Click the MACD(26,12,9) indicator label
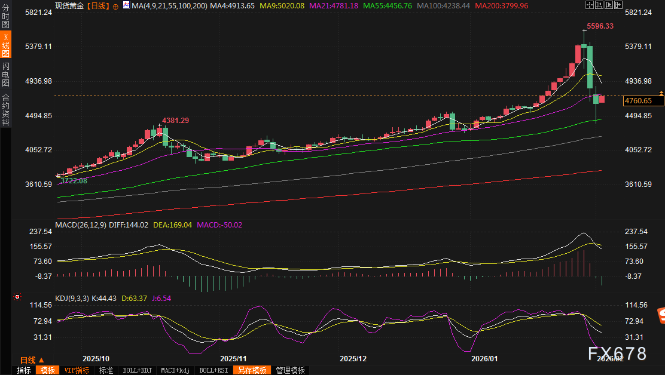The width and height of the screenshot is (665, 375). pos(81,225)
